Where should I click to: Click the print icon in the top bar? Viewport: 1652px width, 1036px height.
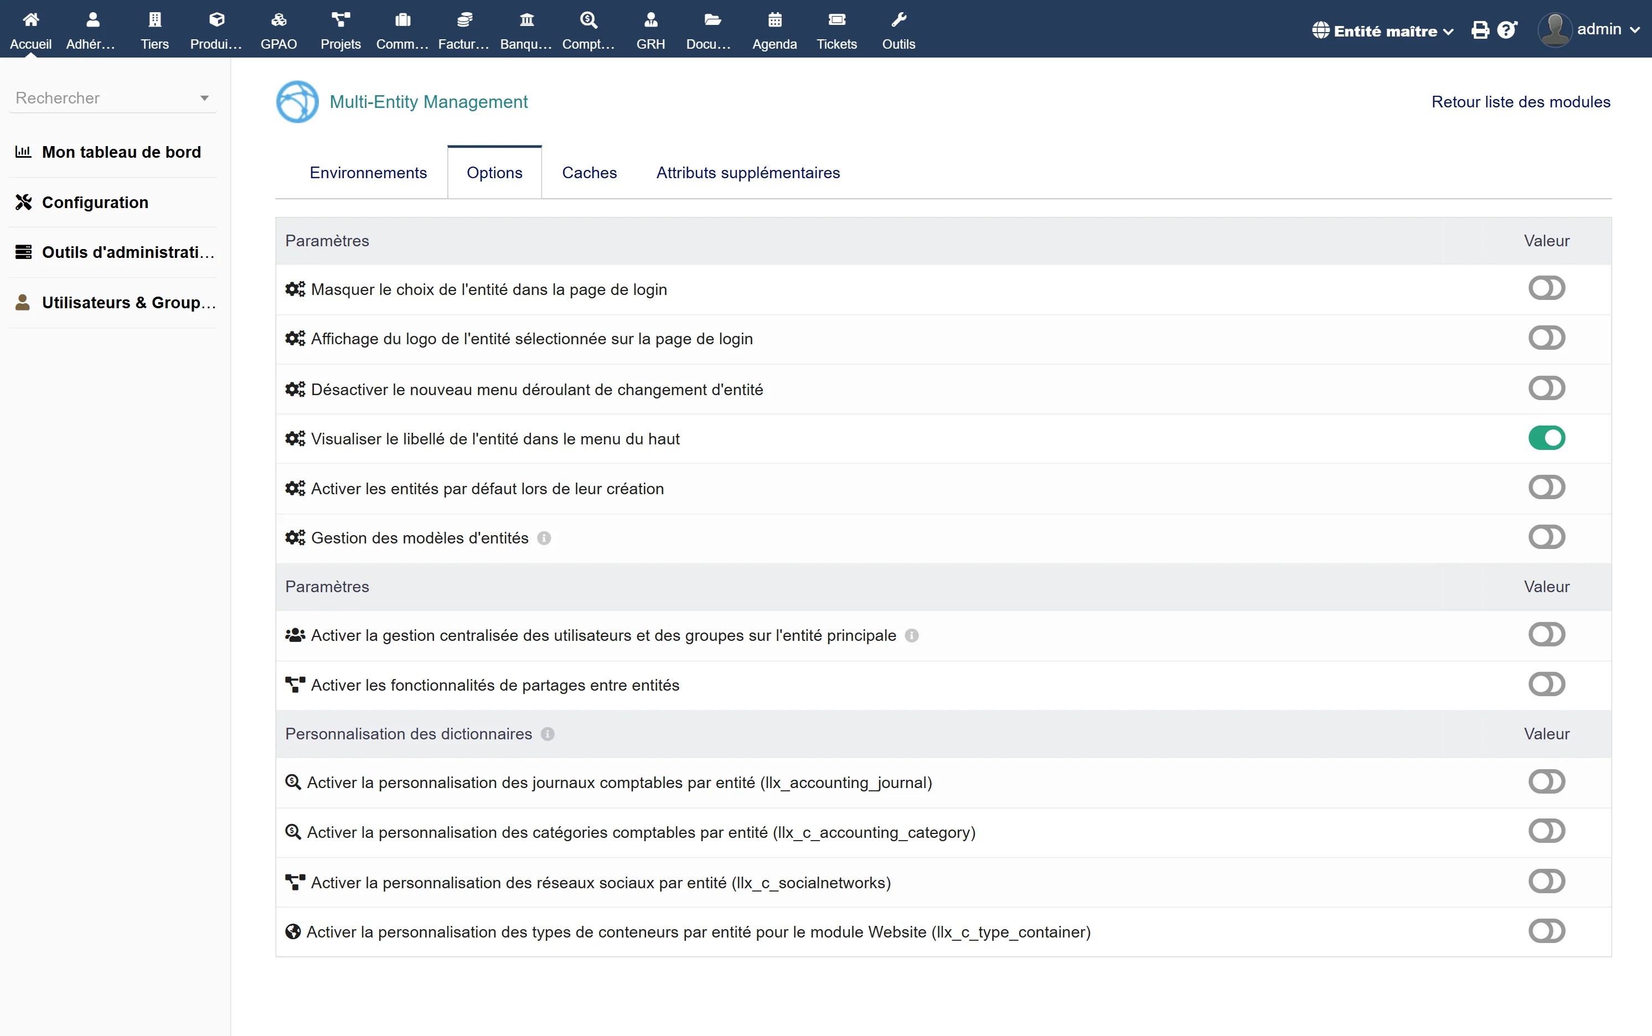1480,29
